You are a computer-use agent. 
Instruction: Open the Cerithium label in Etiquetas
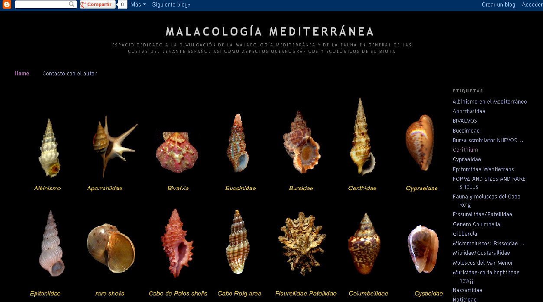click(x=465, y=150)
